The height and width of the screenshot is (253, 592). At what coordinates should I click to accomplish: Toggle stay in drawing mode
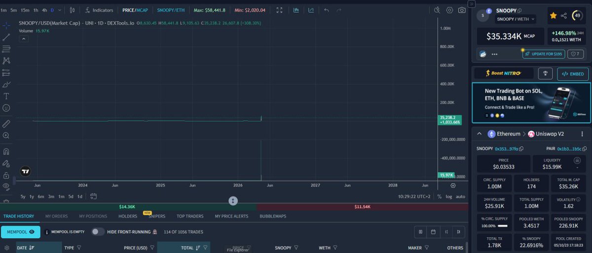6,163
